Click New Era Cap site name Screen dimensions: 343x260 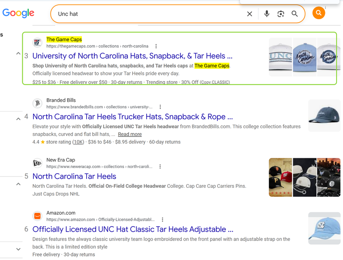click(x=61, y=160)
